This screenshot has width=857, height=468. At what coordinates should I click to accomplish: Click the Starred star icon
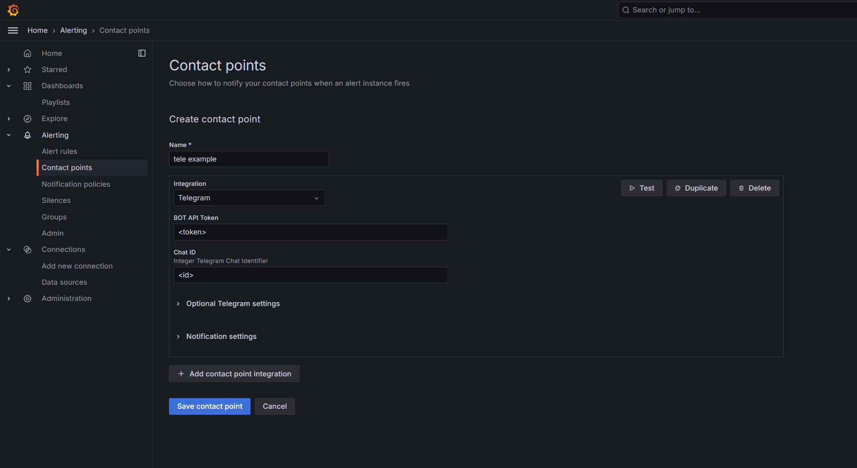pyautogui.click(x=27, y=69)
